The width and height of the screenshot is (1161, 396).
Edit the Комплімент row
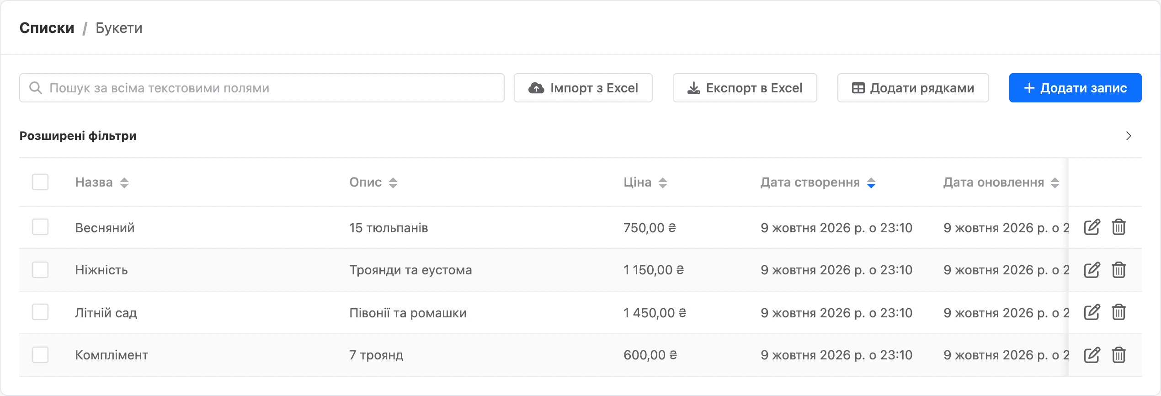(1092, 355)
